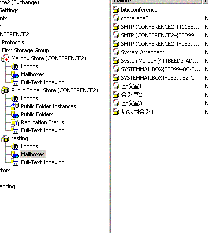This screenshot has width=208, height=233.
Task: Select the 会议室1 mailbox
Action: click(131, 86)
